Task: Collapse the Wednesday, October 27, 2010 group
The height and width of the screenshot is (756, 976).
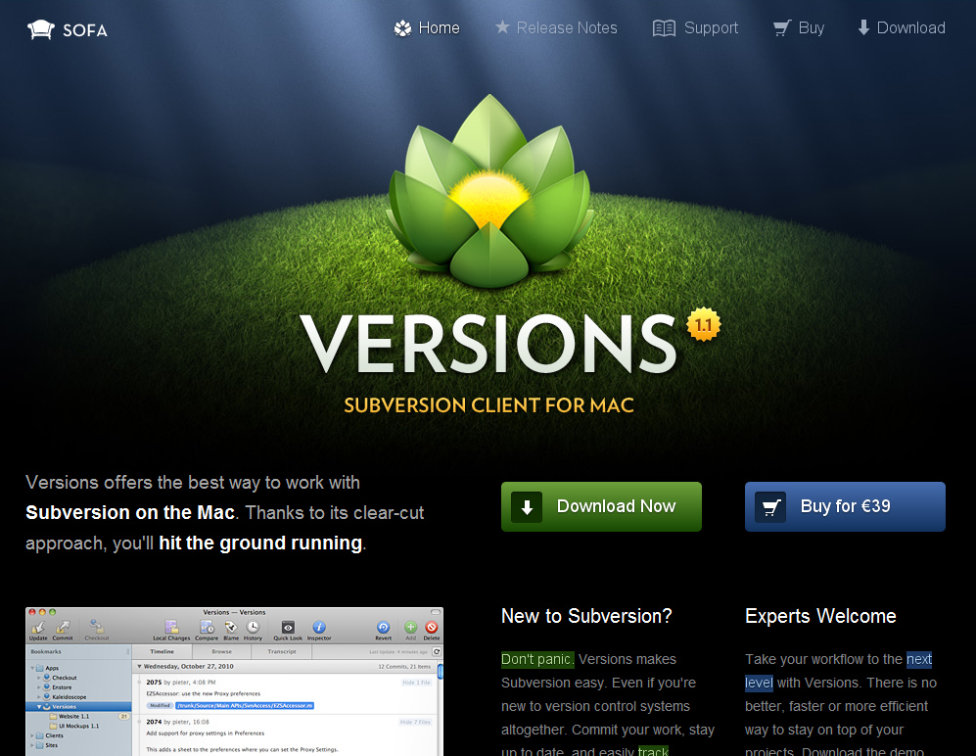Action: pos(139,666)
